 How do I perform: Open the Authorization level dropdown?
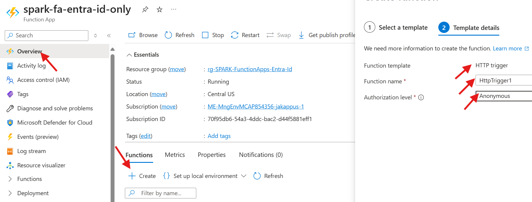[504, 96]
